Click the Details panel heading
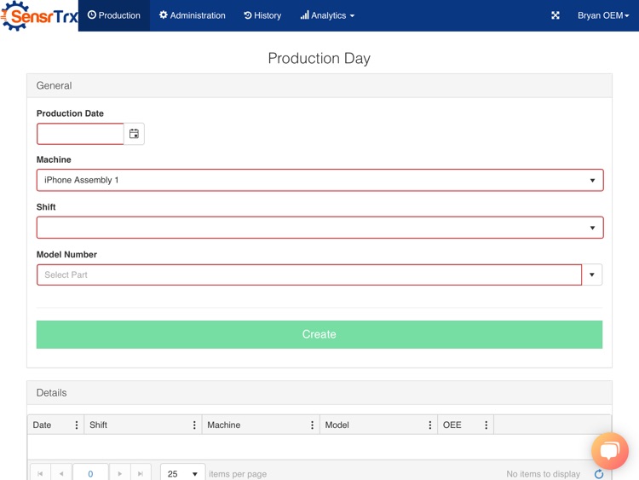This screenshot has width=639, height=480. click(x=51, y=393)
